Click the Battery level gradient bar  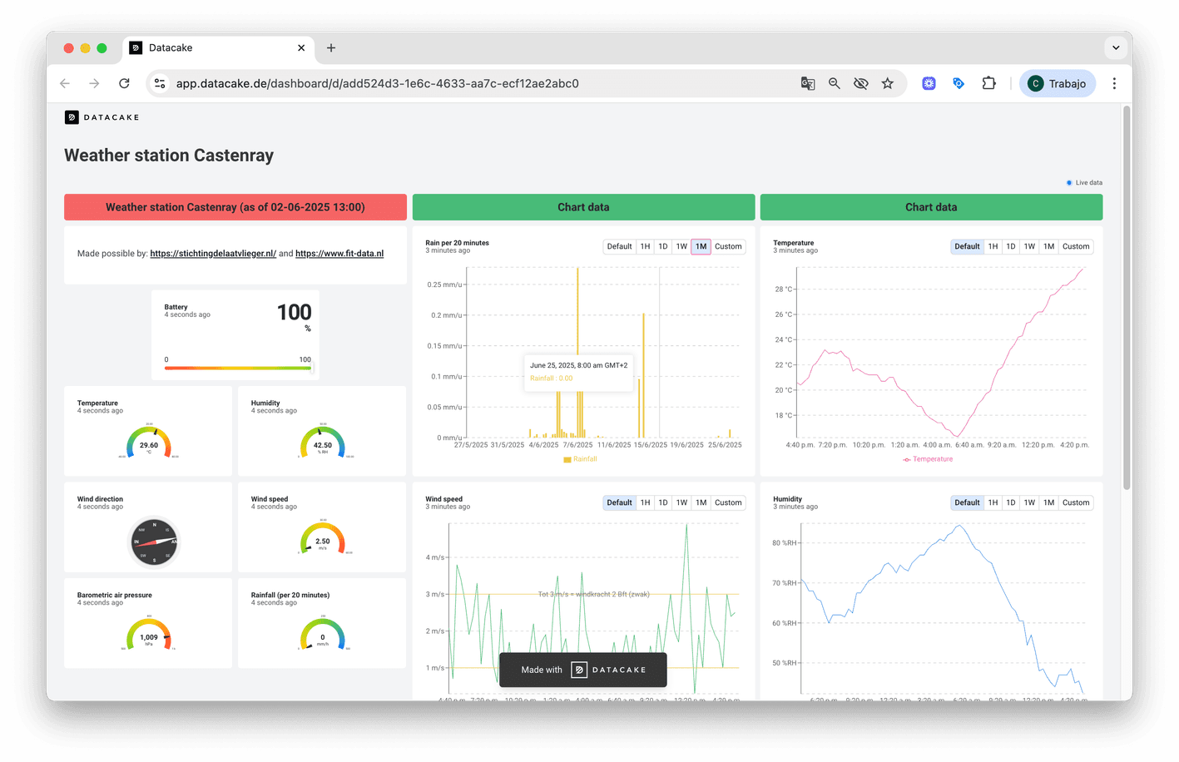239,368
